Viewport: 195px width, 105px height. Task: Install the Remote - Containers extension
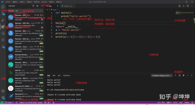pyautogui.click(x=41, y=51)
